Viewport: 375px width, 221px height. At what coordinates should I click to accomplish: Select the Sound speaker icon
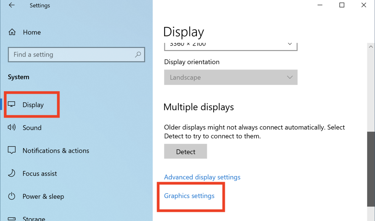[12, 127]
